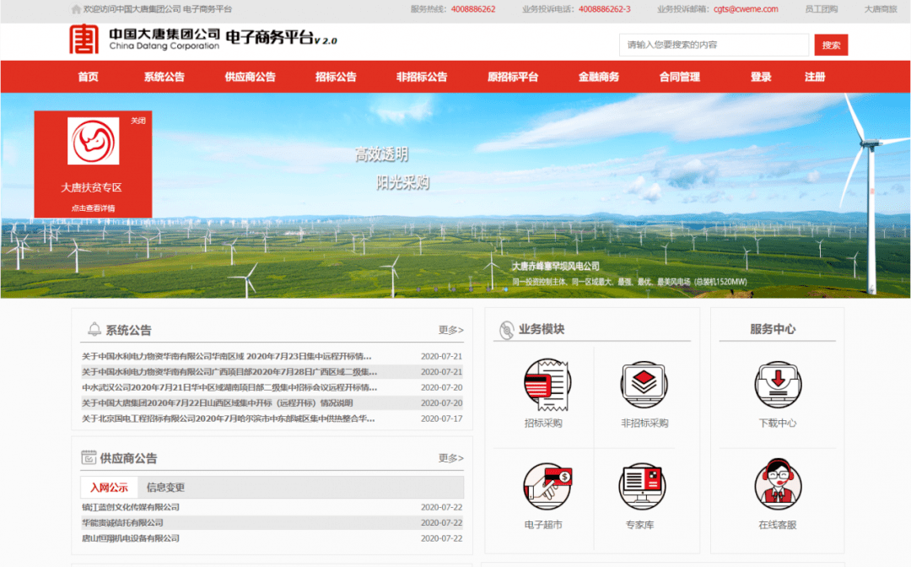Viewport: 911px width, 567px height.
Task: Switch to the 入网公示 tab
Action: click(x=109, y=488)
